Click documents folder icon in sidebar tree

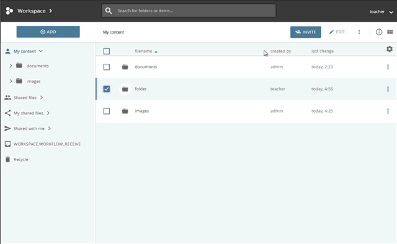pos(19,66)
